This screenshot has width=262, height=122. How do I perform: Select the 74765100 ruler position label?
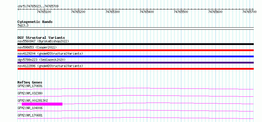[44, 12]
